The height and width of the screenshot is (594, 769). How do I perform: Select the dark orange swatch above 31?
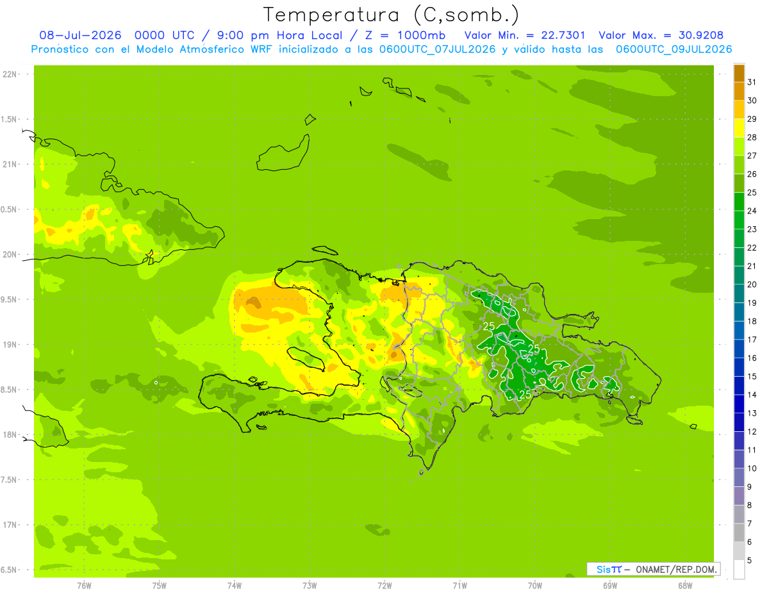pos(739,73)
